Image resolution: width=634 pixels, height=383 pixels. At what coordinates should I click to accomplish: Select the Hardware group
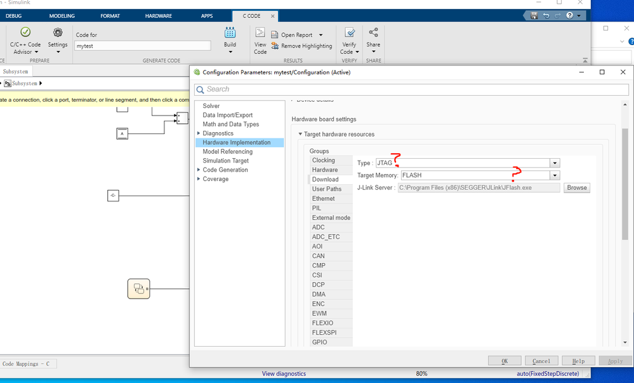pos(331,170)
